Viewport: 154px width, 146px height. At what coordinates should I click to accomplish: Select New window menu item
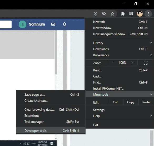119,28
